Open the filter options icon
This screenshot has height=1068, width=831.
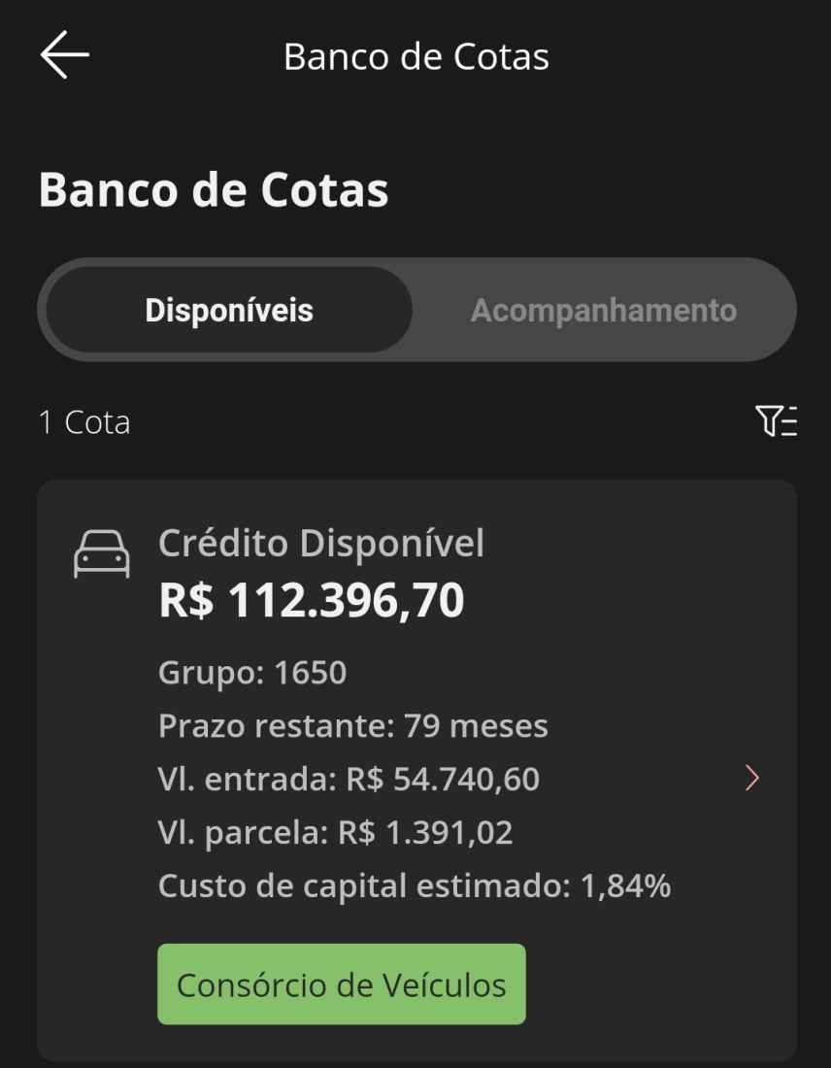[776, 421]
